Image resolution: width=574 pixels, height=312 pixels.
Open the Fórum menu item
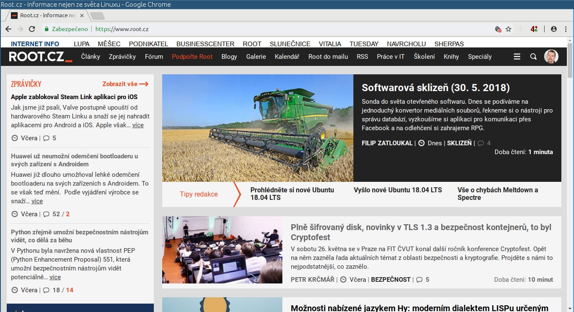pyautogui.click(x=154, y=57)
